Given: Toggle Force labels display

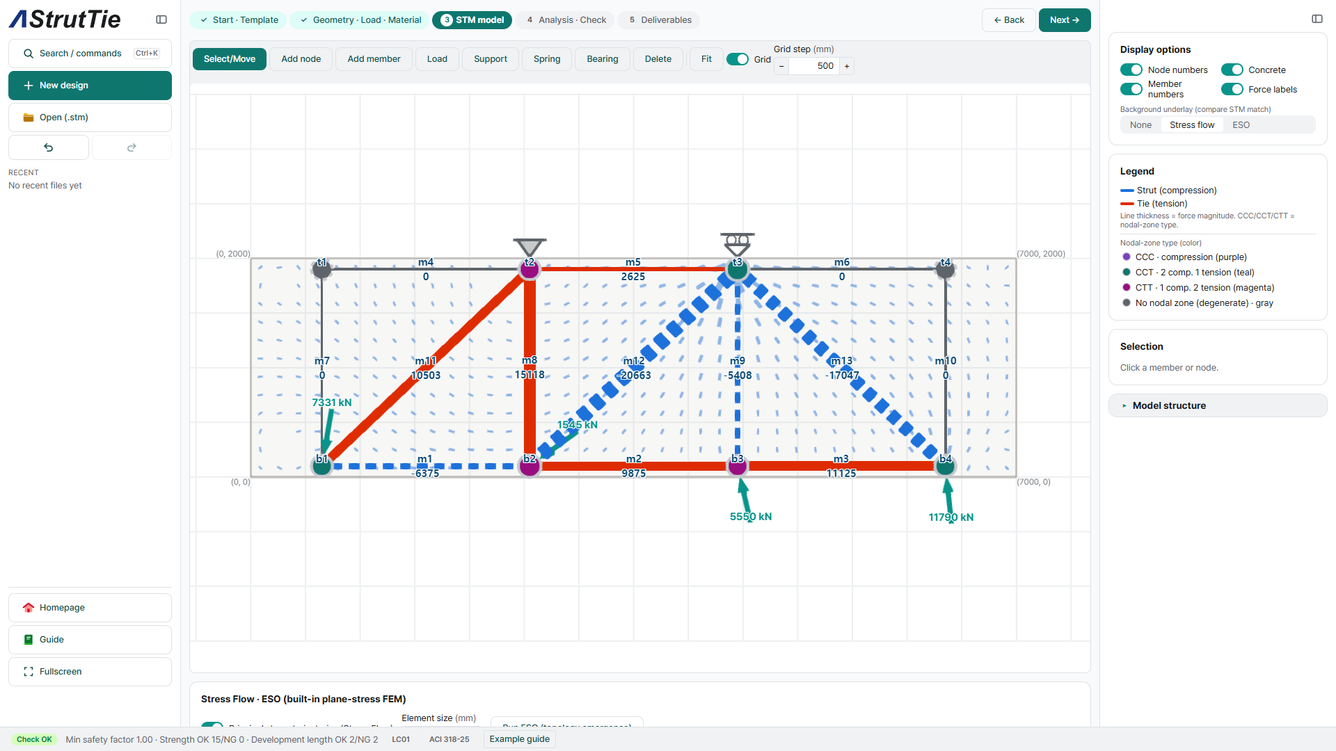Looking at the screenshot, I should coord(1232,89).
